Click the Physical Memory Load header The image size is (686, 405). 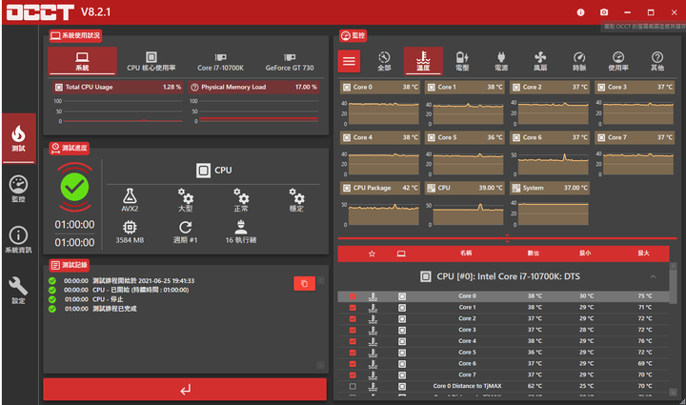(x=253, y=87)
